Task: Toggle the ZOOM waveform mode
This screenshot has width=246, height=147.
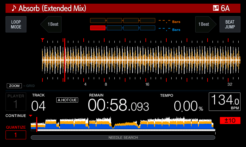Action: coord(14,86)
